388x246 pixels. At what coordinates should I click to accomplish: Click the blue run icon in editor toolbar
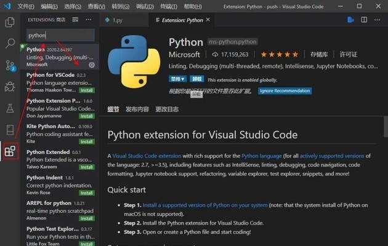[x=350, y=20]
